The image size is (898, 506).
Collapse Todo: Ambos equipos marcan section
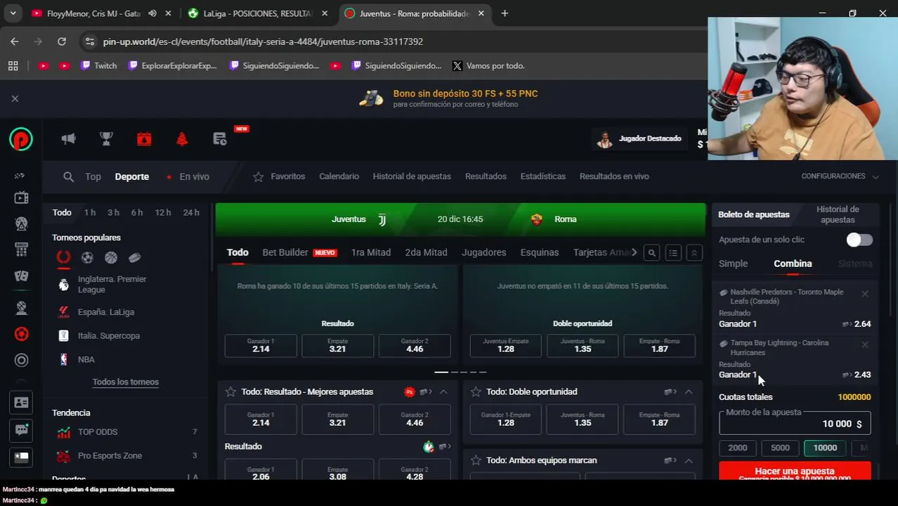[x=689, y=460]
